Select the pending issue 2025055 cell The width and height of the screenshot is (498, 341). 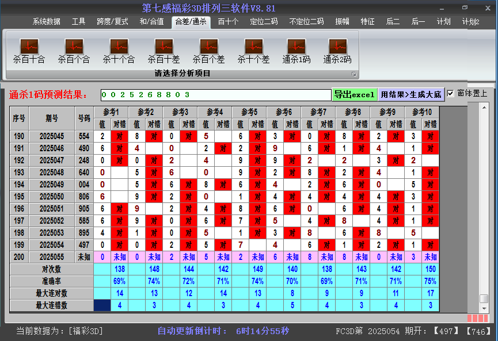pos(52,257)
